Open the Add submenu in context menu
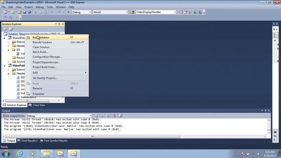 click(57, 72)
